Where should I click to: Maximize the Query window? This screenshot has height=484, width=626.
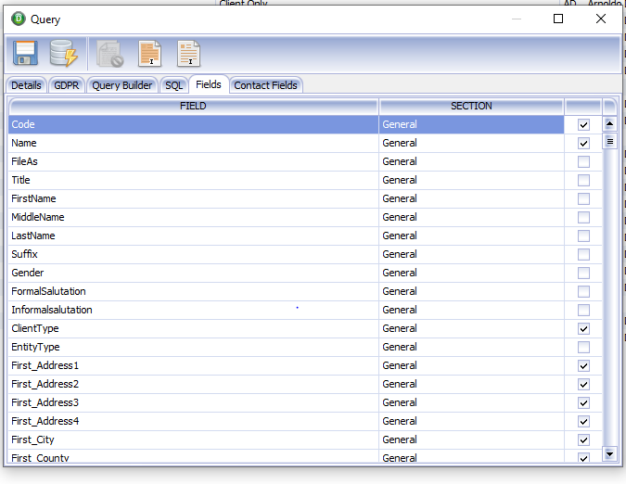[558, 19]
